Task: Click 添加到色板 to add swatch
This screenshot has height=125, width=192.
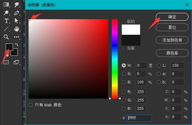Action: point(172,40)
